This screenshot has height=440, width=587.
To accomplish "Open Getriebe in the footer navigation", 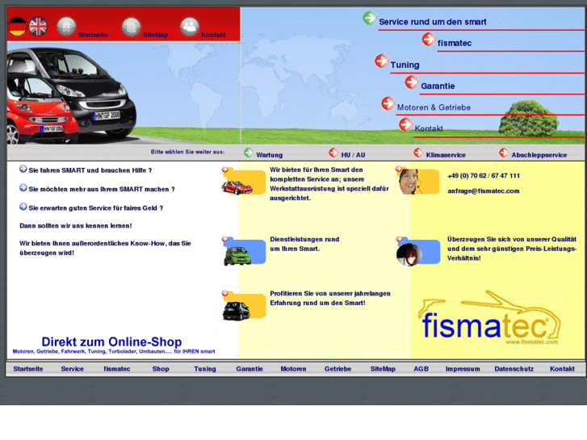I will coord(338,369).
